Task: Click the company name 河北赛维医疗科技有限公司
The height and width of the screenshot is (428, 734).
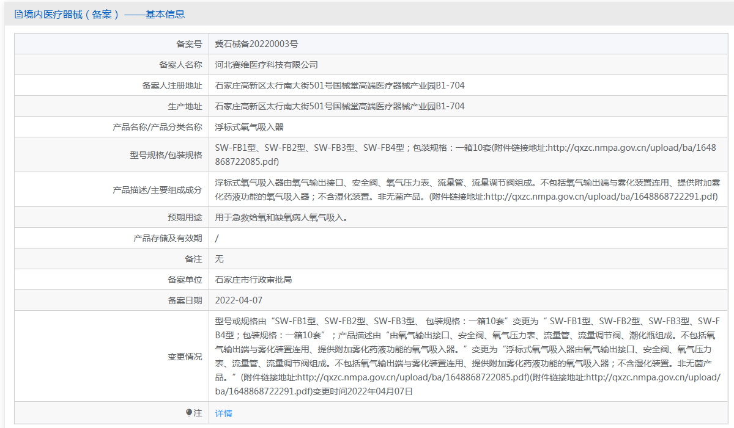Action: point(267,65)
